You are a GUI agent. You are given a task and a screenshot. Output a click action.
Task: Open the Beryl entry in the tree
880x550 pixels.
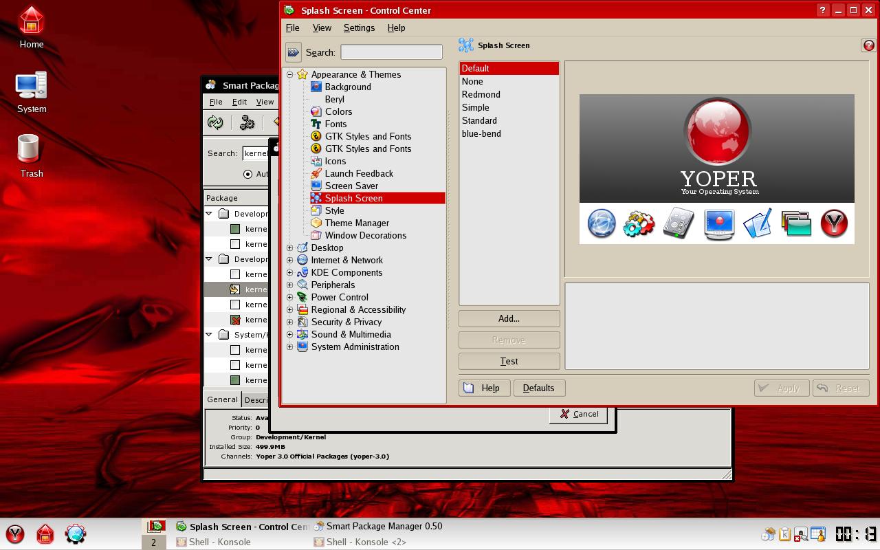(x=334, y=99)
